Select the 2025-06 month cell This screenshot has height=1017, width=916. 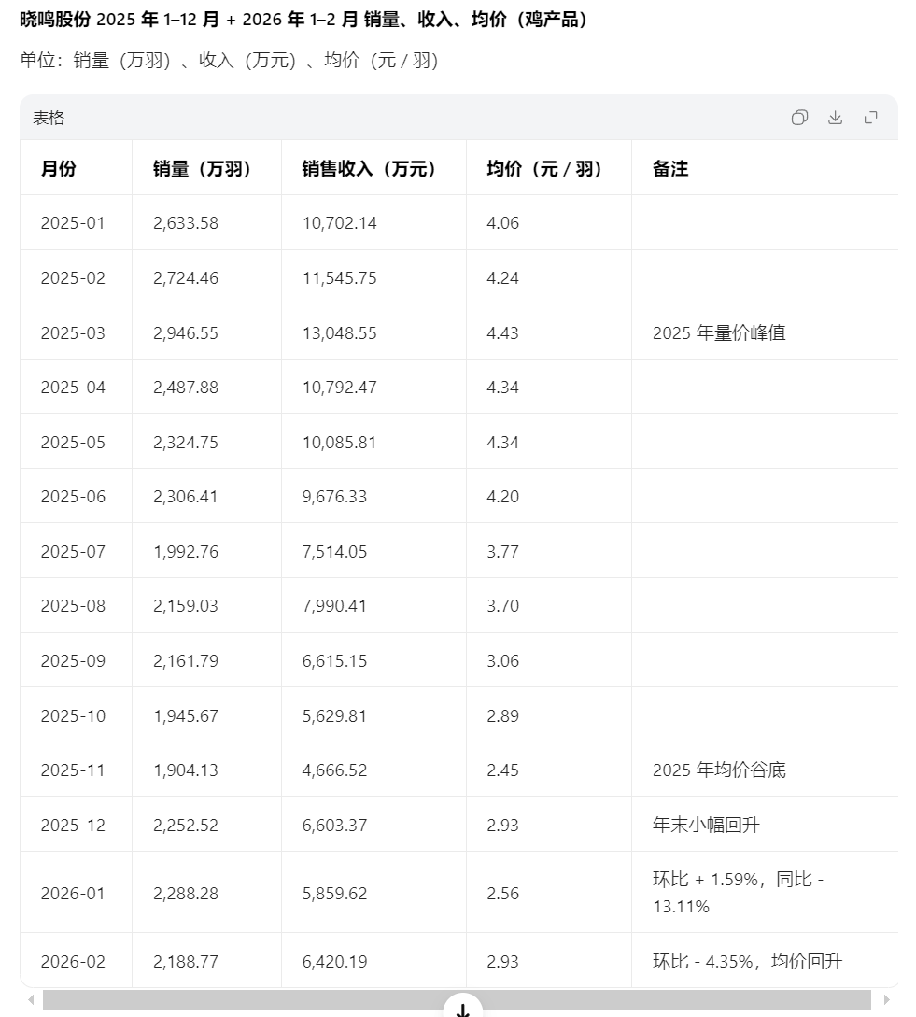[73, 497]
